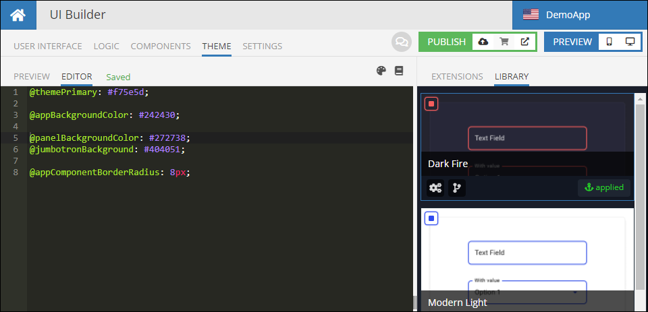Open the COMPONENTS tab
648x312 pixels.
coord(161,46)
